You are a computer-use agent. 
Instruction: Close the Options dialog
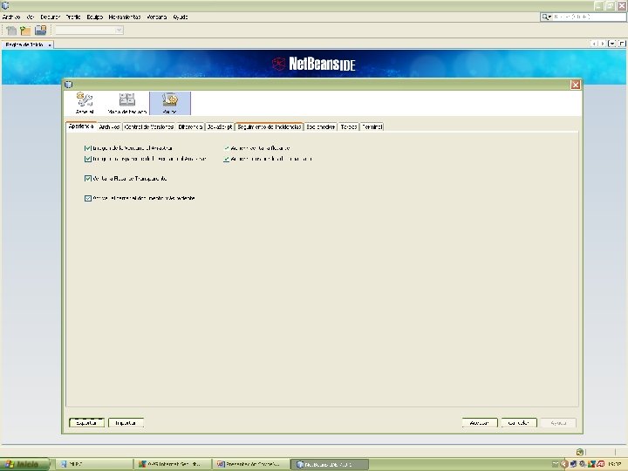point(576,85)
